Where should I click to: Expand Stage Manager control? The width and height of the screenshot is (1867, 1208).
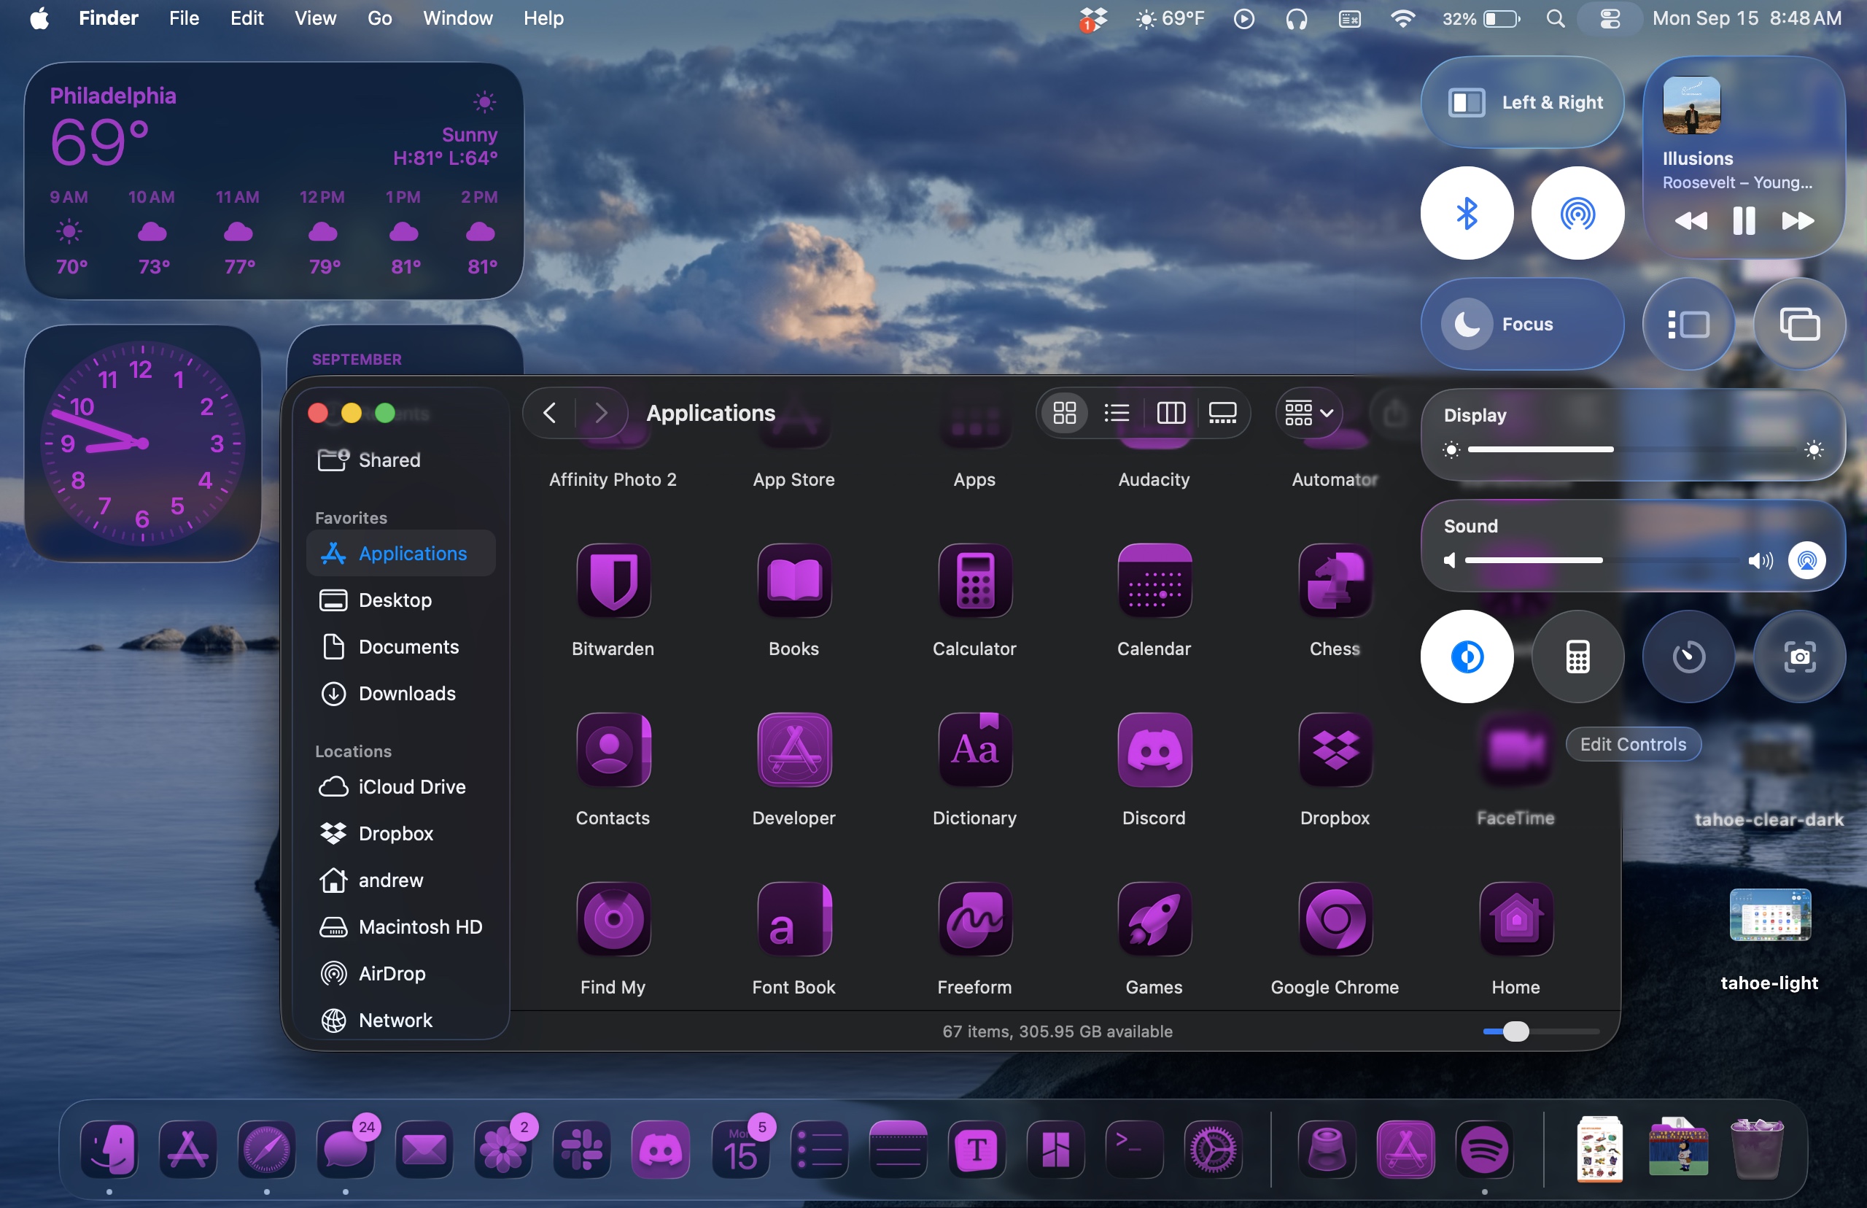click(1688, 324)
